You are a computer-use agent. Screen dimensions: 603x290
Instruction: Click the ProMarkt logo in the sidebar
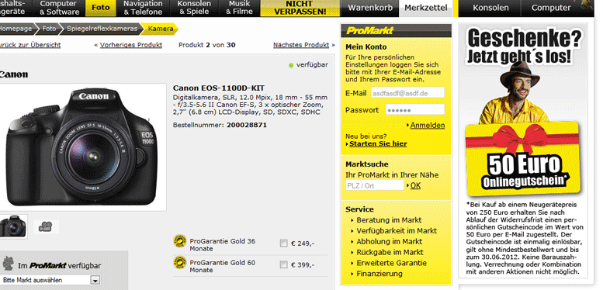pyautogui.click(x=369, y=31)
